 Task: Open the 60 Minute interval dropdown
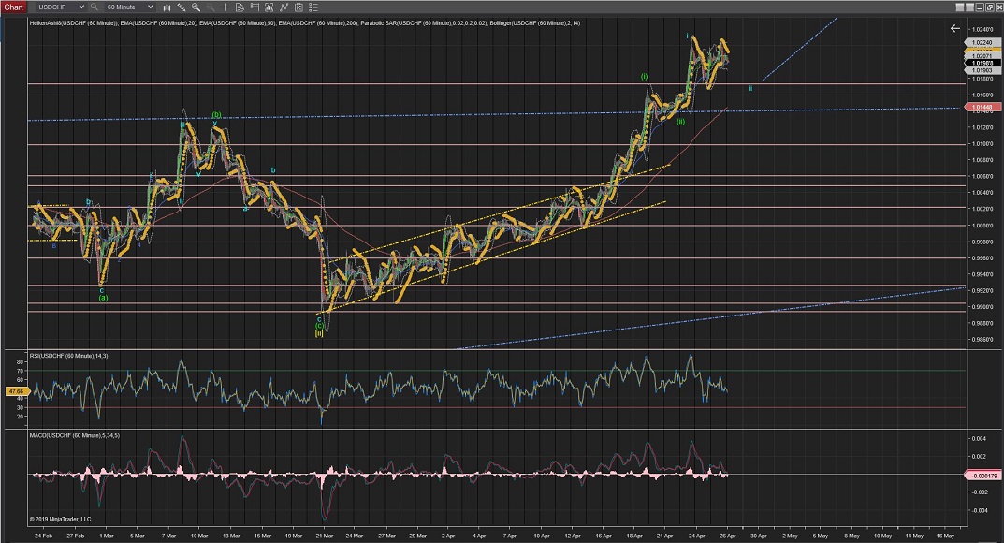(129, 7)
